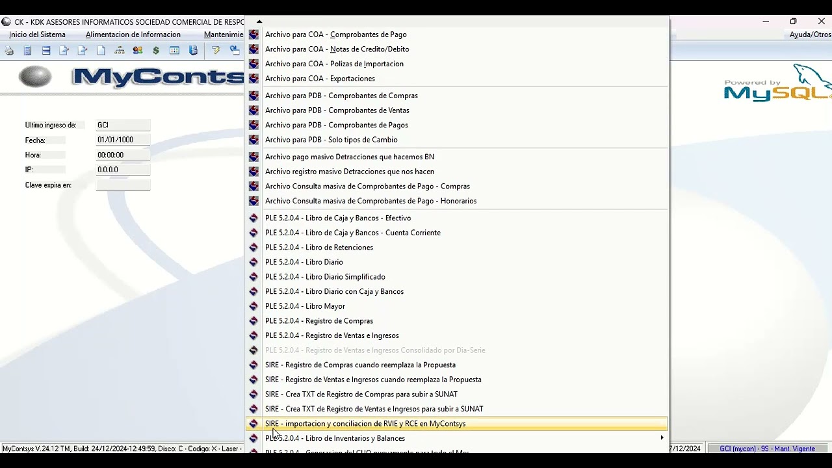Click the blank page toolbar icon

[x=101, y=51]
